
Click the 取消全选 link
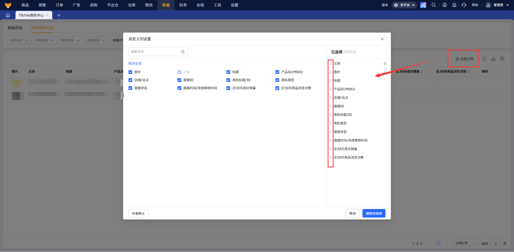pos(135,64)
